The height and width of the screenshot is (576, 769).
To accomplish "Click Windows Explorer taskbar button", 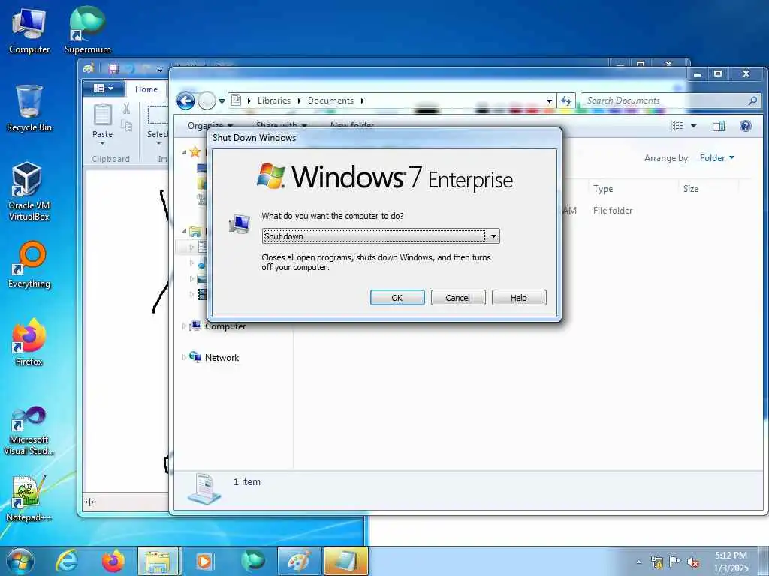I will [159, 561].
